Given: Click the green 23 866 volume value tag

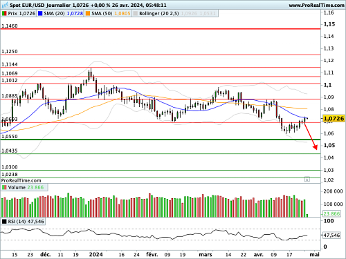Looking at the screenshot, I should (331, 213).
